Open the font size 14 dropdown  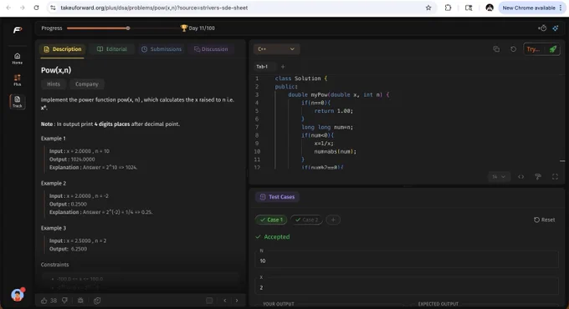[499, 177]
